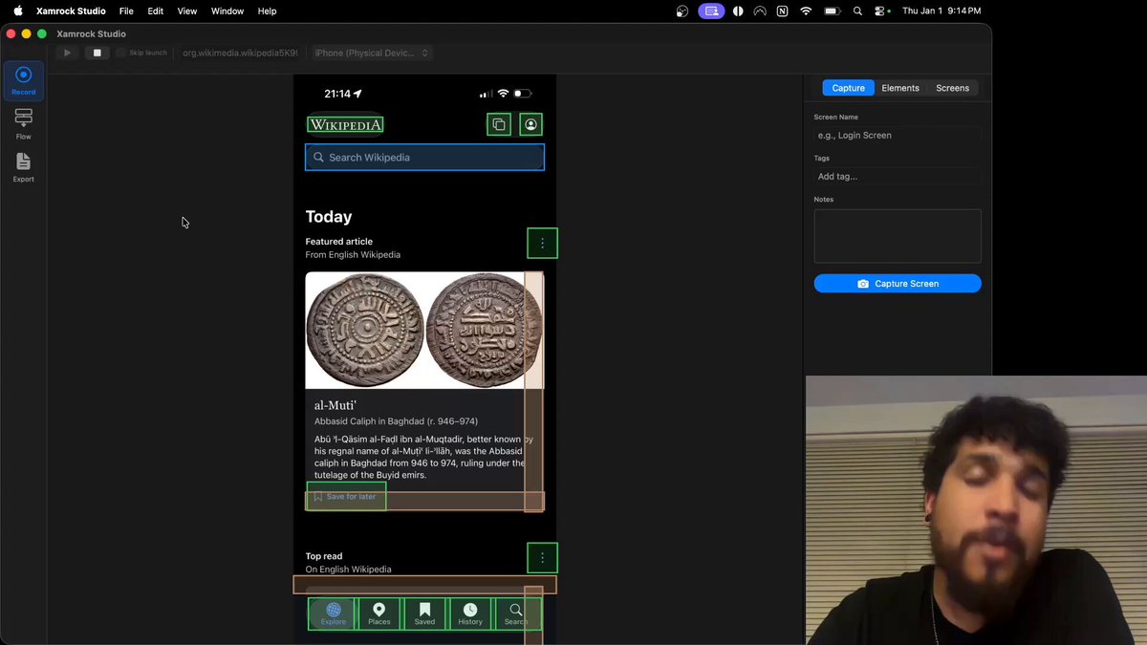Click Abbasid Caliph in Baghdad subtitle
The height and width of the screenshot is (645, 1147).
coord(396,421)
